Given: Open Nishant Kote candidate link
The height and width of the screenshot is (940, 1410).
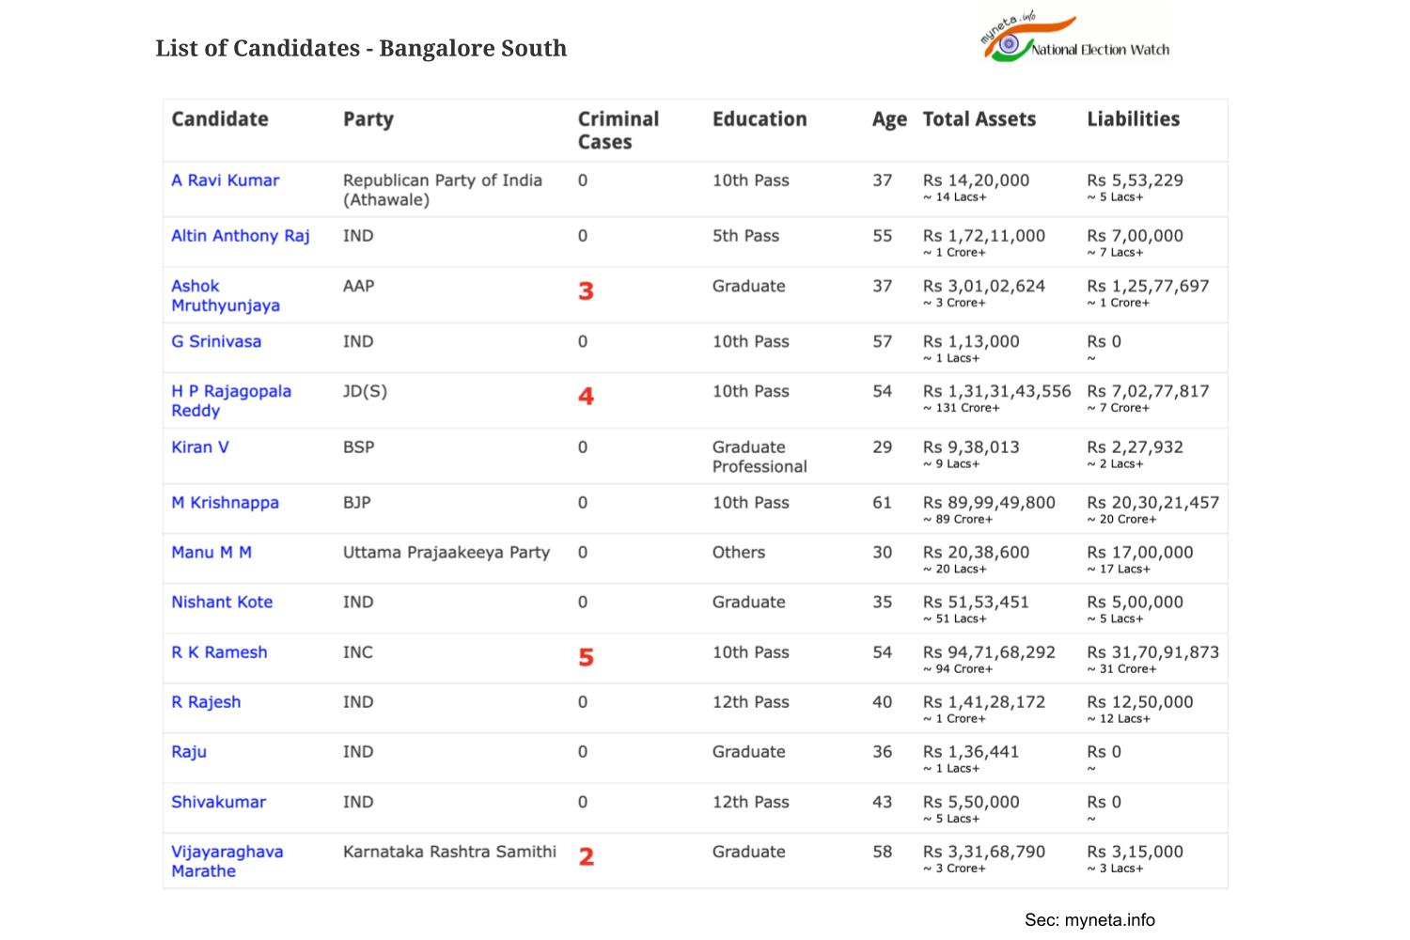Looking at the screenshot, I should [x=222, y=603].
